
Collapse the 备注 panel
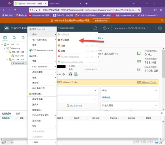(155, 90)
